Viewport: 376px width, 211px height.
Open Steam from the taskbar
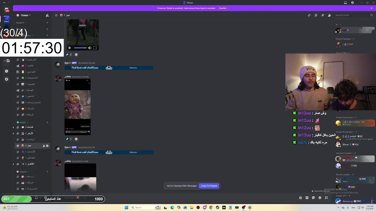217,207
